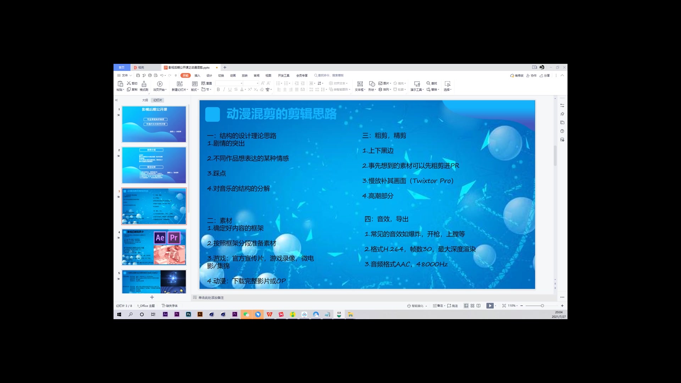
Task: Switch to Normal view in status bar
Action: tap(466, 306)
